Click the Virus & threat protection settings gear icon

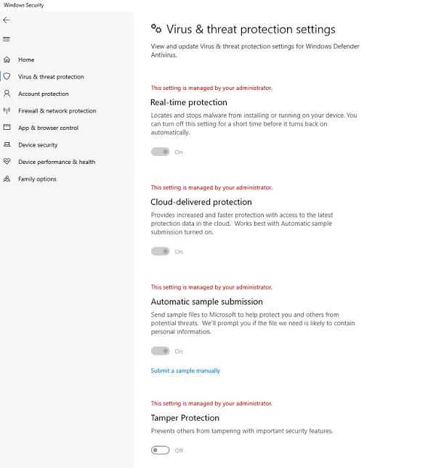(156, 28)
